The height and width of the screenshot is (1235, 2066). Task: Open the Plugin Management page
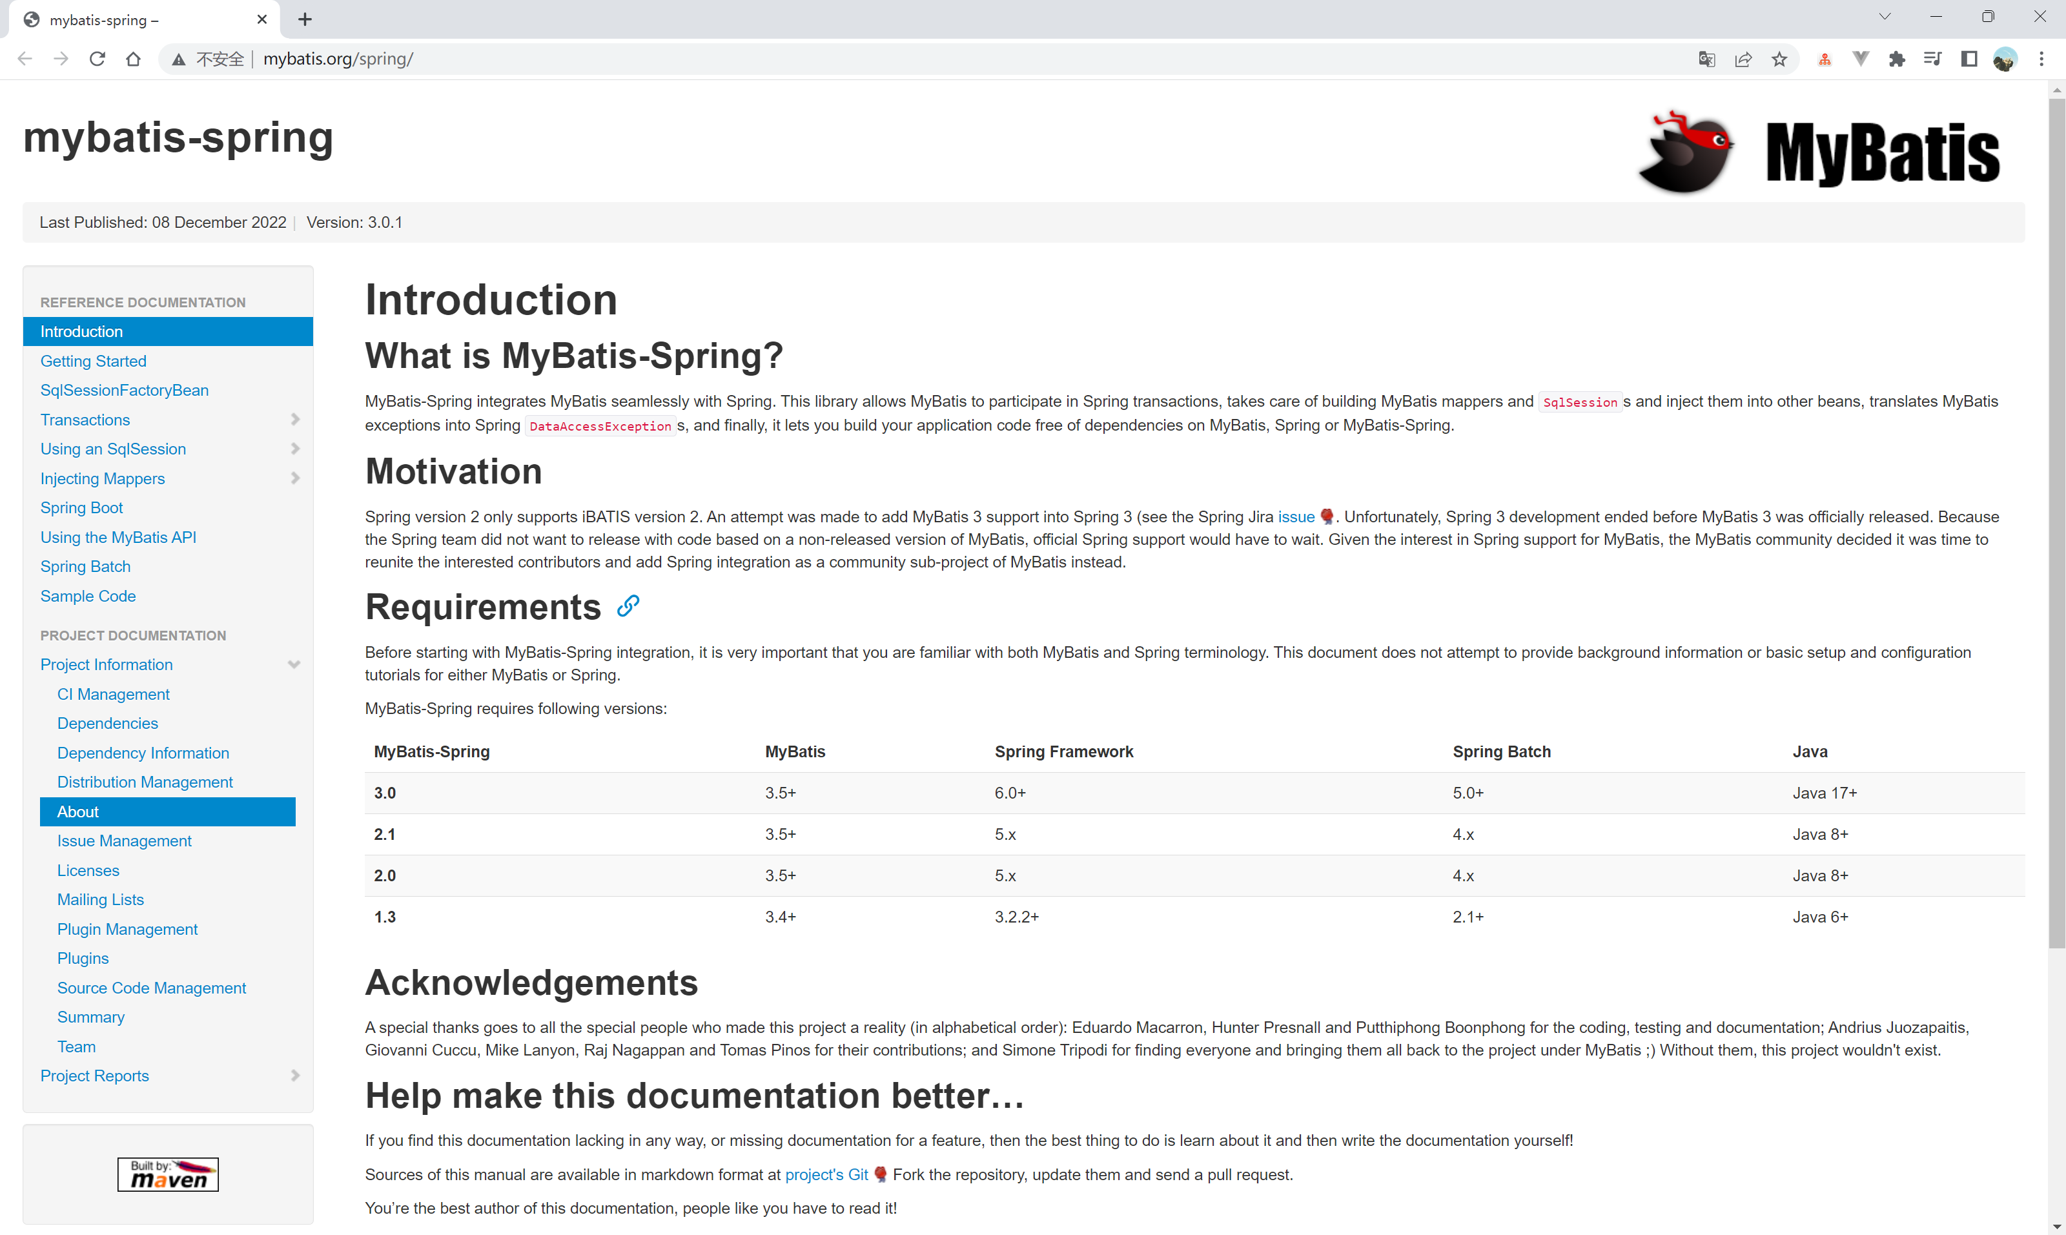point(127,929)
